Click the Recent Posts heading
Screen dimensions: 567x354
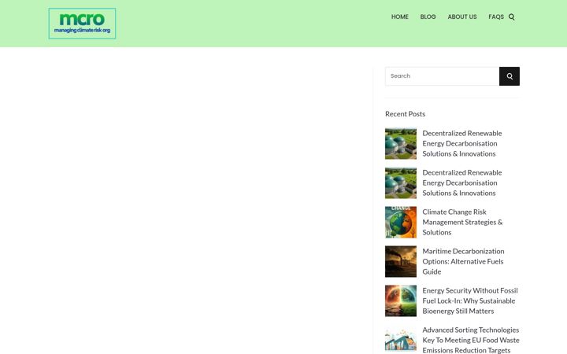click(x=405, y=114)
